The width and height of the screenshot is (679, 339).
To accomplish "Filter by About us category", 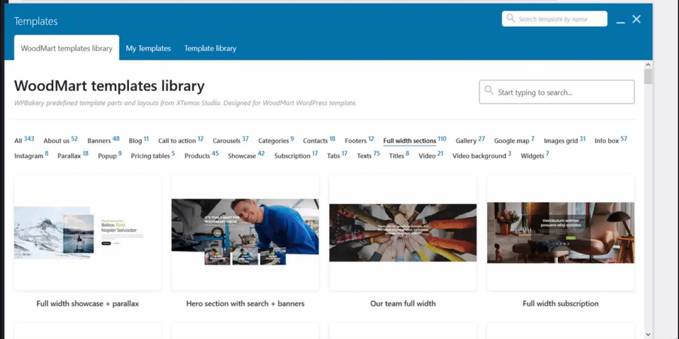I will [60, 140].
